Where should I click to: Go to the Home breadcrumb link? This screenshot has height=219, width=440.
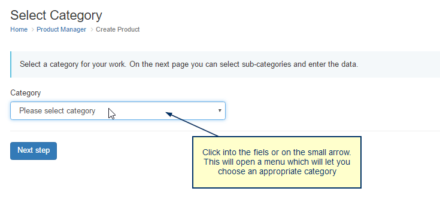pos(19,29)
